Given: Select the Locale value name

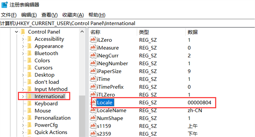Looking at the screenshot, I should coord(105,103).
